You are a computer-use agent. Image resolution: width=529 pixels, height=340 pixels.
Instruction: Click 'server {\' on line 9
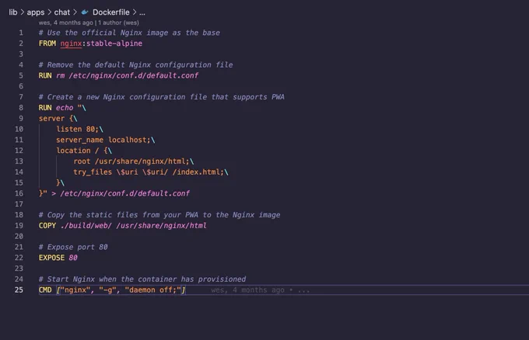coord(58,119)
